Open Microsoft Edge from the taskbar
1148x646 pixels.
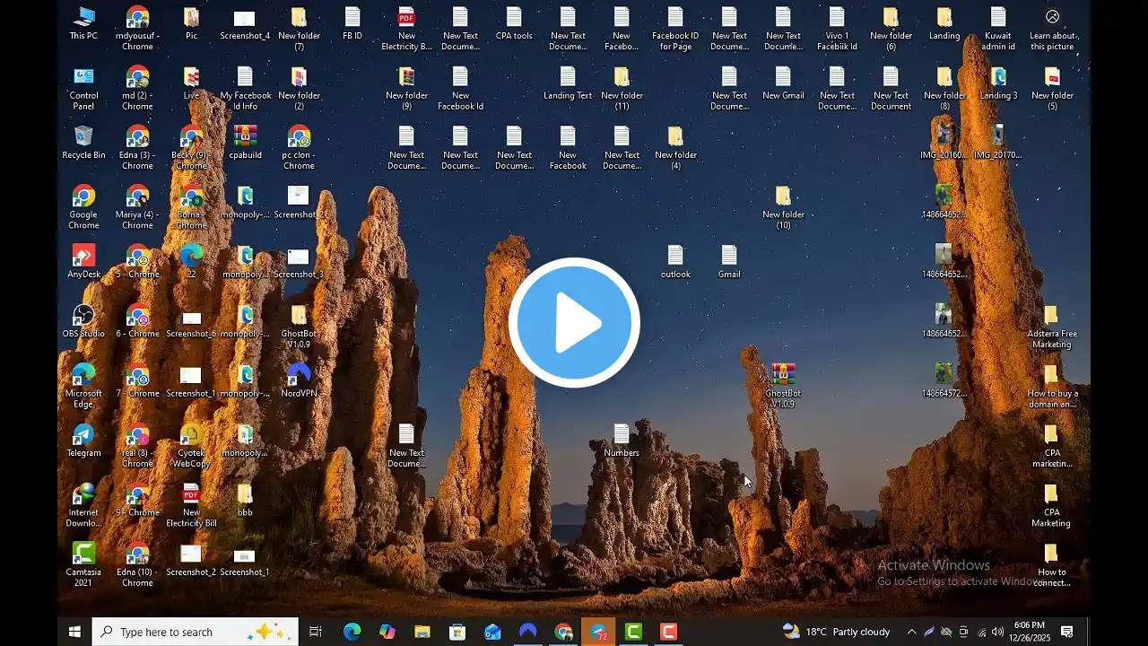coord(352,632)
